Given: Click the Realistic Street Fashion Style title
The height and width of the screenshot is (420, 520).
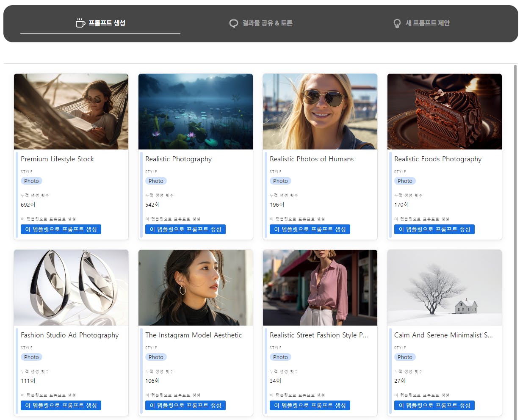Looking at the screenshot, I should (x=319, y=335).
